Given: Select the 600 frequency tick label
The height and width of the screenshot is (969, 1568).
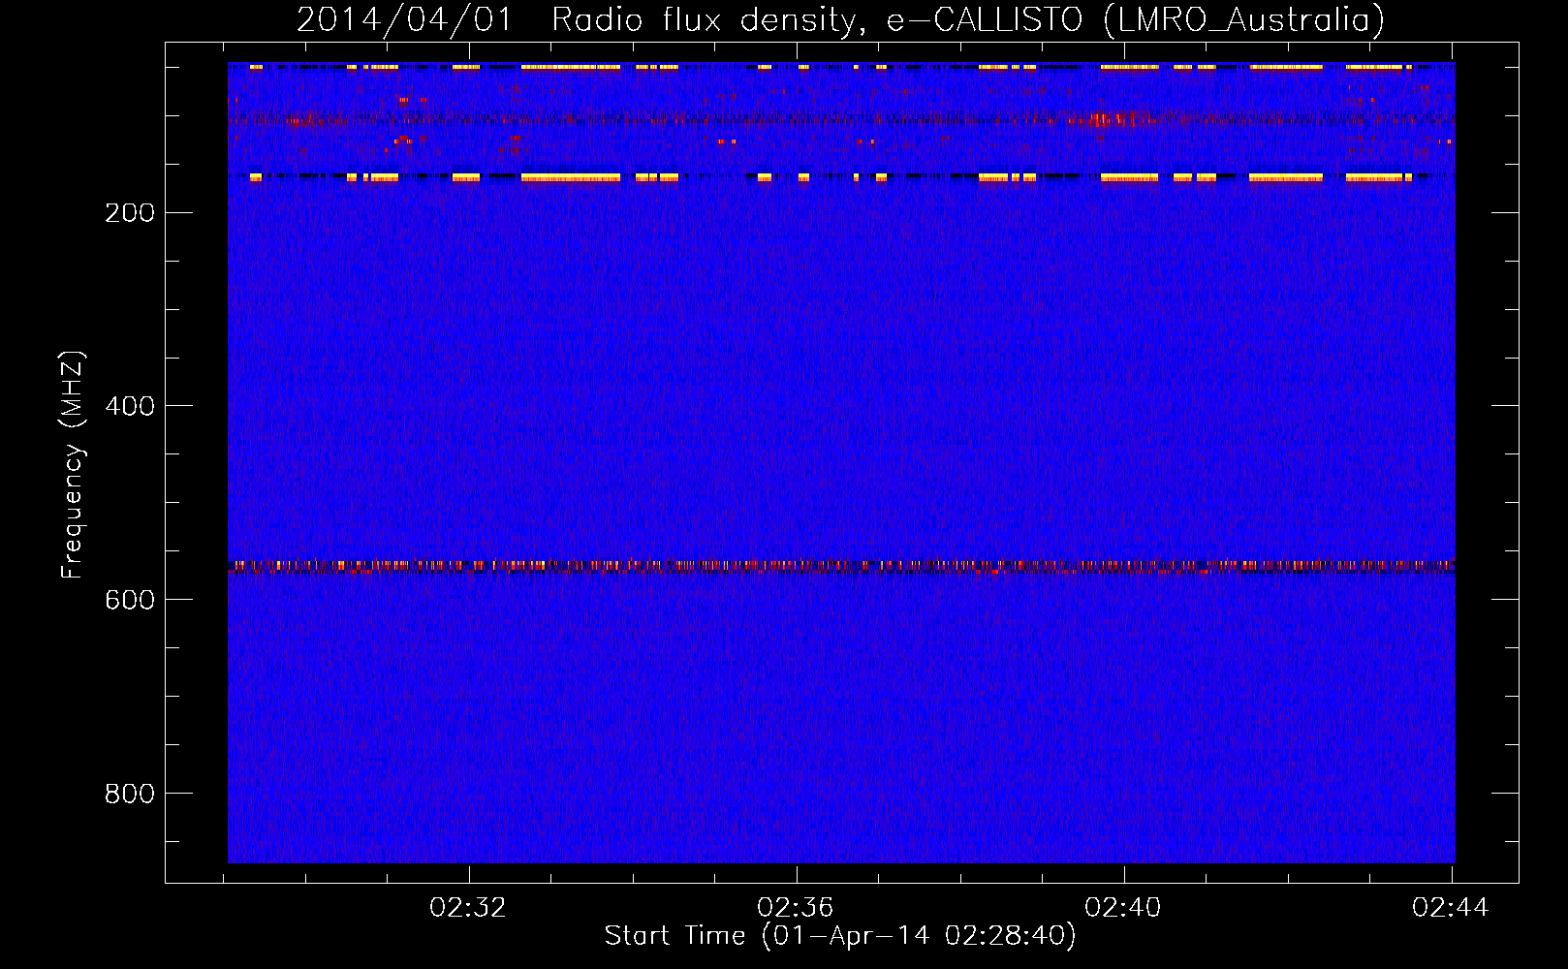Looking at the screenshot, I should pyautogui.click(x=130, y=600).
